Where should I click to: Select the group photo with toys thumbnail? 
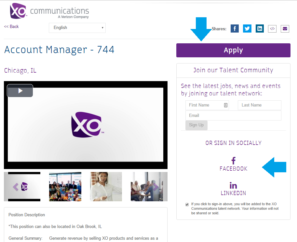[65, 187]
